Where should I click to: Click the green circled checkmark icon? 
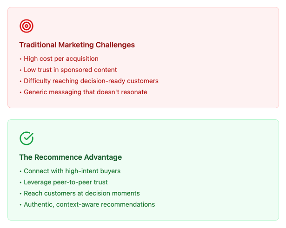point(27,138)
